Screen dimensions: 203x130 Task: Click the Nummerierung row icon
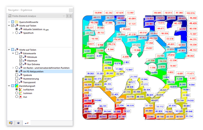tap(21, 78)
